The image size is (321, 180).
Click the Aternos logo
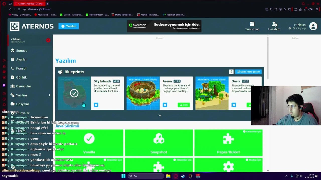click(32, 26)
